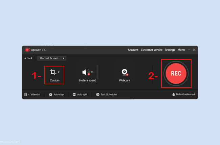Minimize the ApowerREC window
220x145 pixels.
(x=189, y=50)
